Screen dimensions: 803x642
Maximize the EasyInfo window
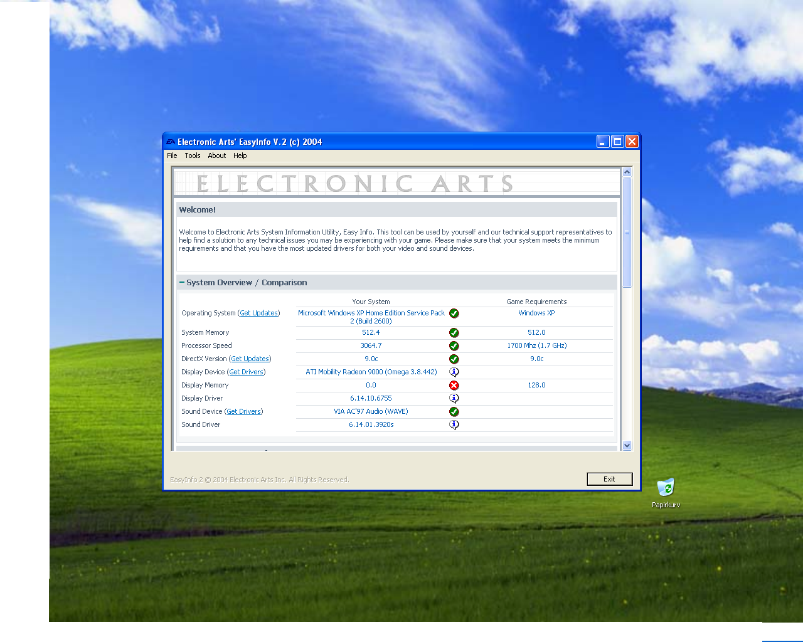tap(617, 142)
